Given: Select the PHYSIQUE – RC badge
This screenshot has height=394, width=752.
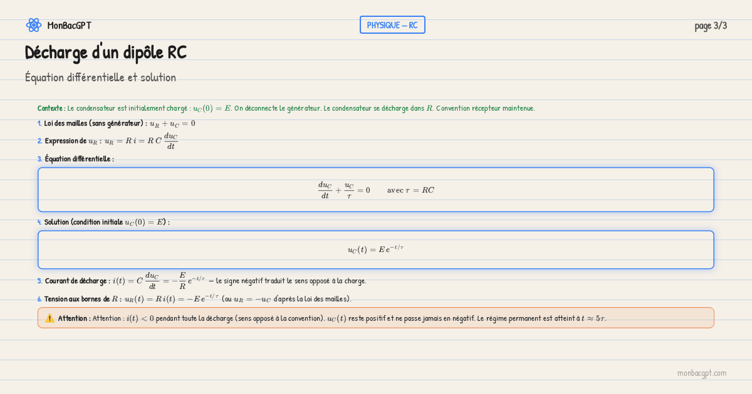Looking at the screenshot, I should [392, 25].
